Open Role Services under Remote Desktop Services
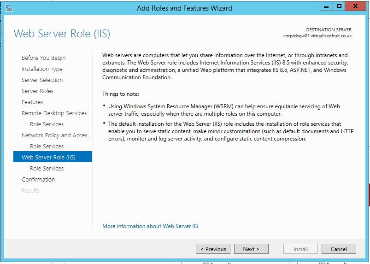This screenshot has width=370, height=264. tap(47, 124)
